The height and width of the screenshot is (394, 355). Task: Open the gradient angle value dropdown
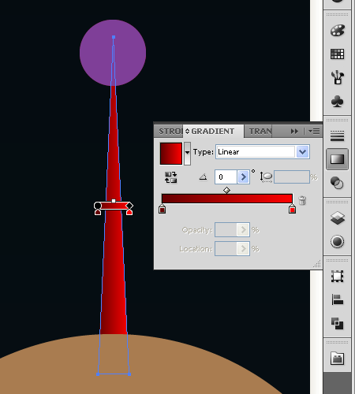coord(244,177)
